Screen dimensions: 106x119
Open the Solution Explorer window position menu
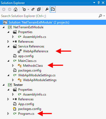94,3
